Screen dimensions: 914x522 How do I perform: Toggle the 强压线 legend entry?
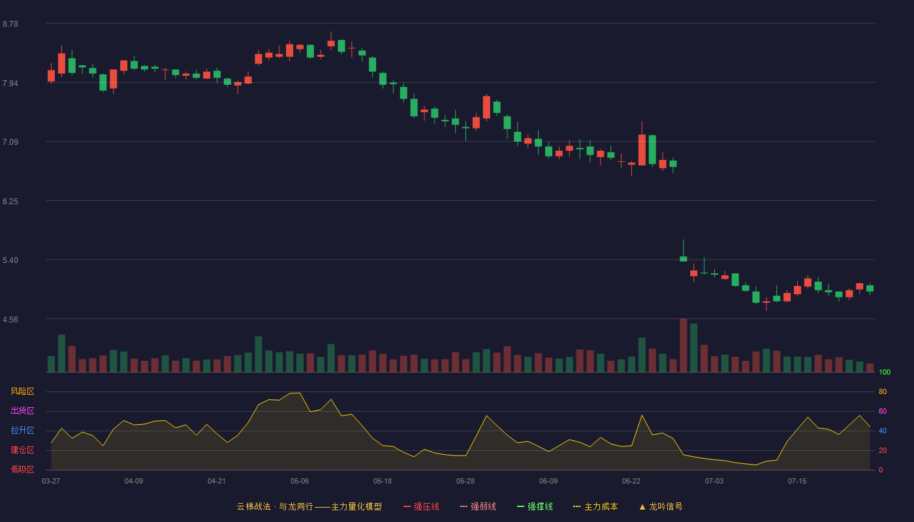tap(421, 506)
